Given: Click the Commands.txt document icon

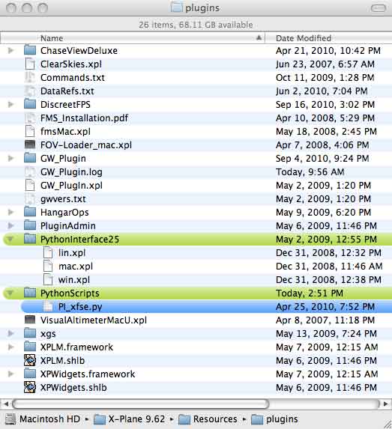Looking at the screenshot, I should click(30, 77).
